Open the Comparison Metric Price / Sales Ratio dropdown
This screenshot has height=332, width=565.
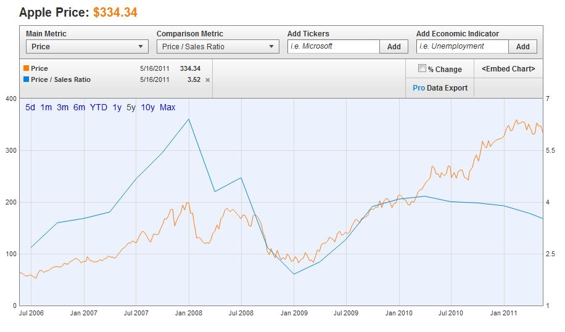pyautogui.click(x=218, y=47)
